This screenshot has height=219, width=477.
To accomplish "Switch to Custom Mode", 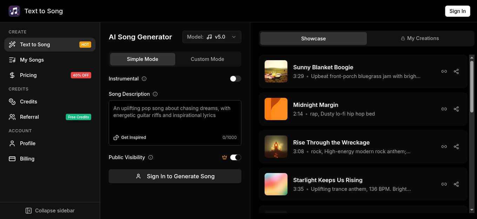I will [x=207, y=59].
